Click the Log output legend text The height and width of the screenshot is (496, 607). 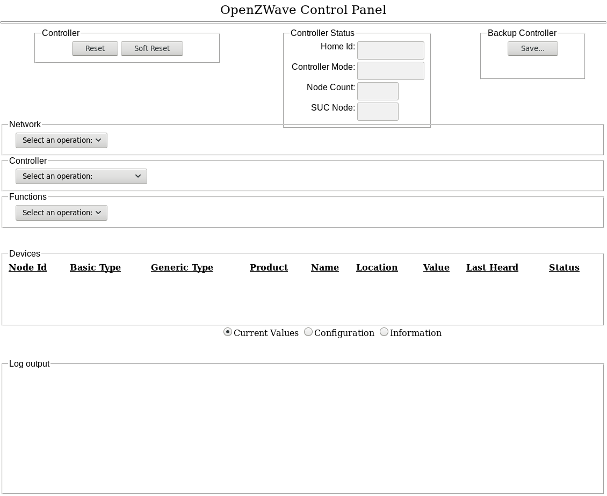pos(30,364)
